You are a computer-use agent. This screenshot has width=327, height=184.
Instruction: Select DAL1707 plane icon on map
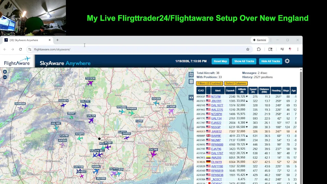(x=85, y=106)
